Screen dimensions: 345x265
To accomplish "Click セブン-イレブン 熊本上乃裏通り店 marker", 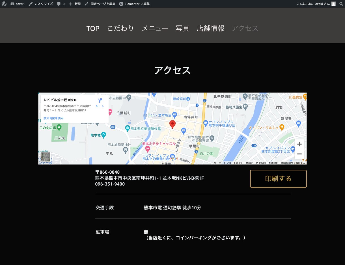I will (172, 156).
